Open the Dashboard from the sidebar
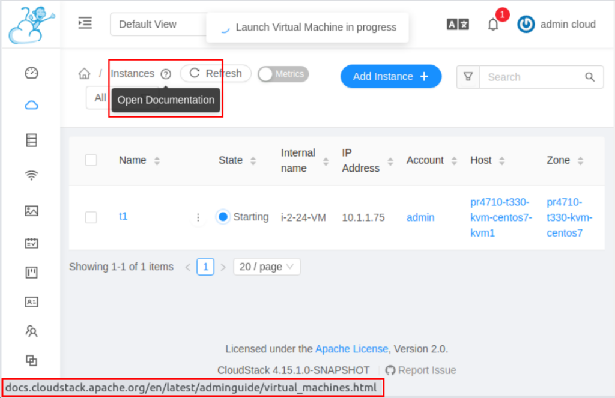The image size is (615, 398). click(31, 72)
